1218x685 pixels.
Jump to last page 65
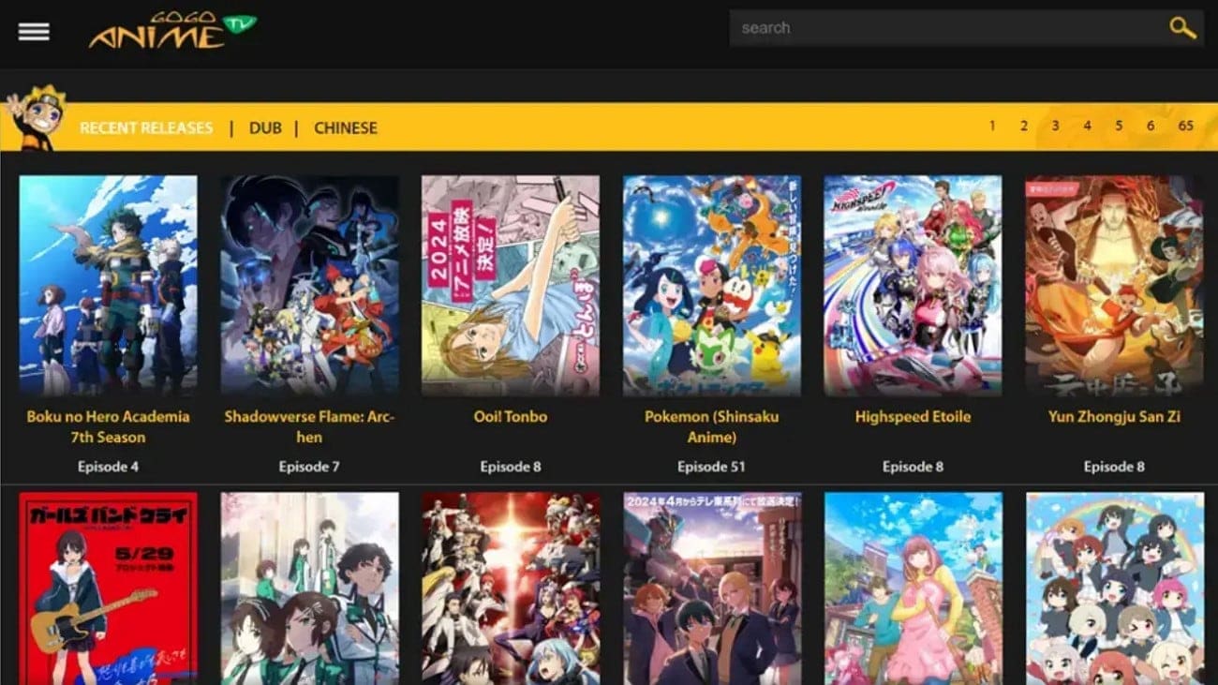(x=1182, y=125)
